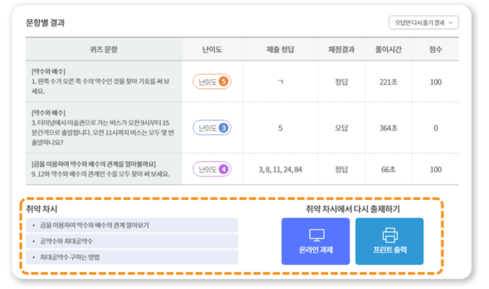Open quiz question 9 about 12의 약수와 배수

coord(100,169)
